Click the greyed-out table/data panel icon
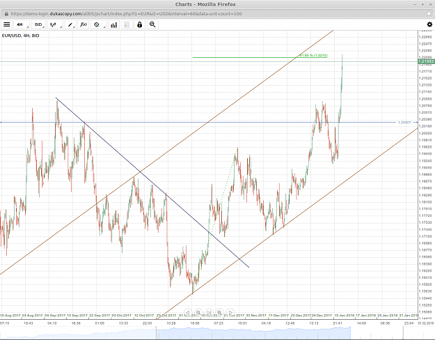 click(x=127, y=24)
